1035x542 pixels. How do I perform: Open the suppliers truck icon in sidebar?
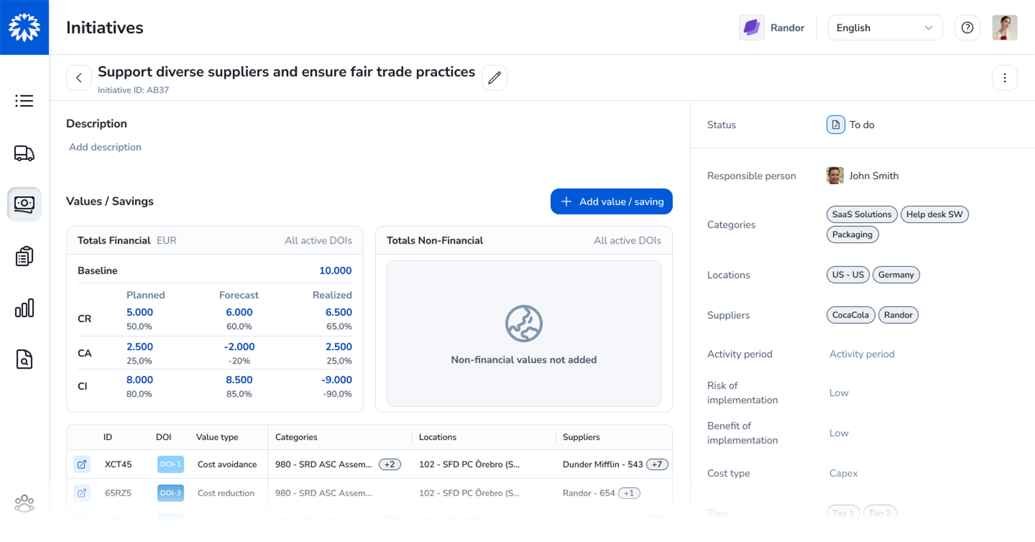tap(24, 153)
